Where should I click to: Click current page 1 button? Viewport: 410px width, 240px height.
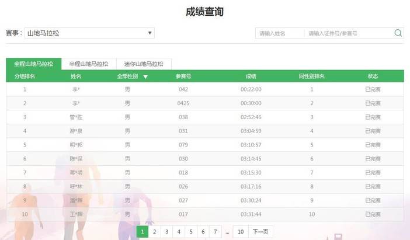tap(143, 232)
